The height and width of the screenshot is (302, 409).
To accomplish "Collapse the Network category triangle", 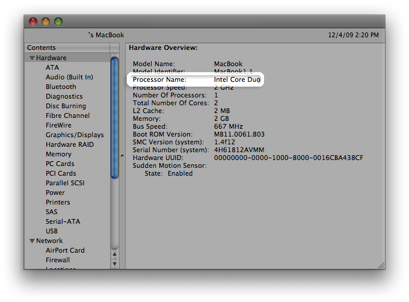I will tap(32, 241).
